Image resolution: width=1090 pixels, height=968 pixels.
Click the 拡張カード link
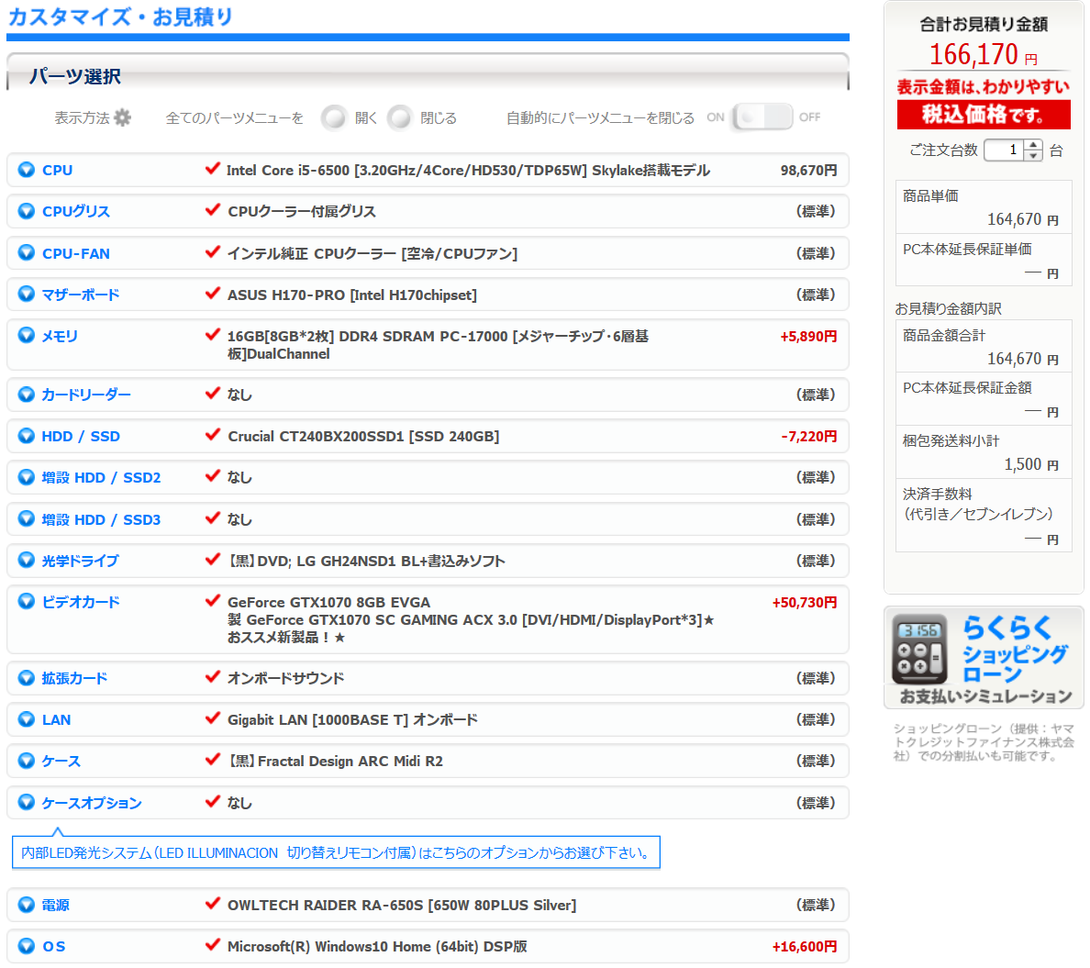pos(74,678)
